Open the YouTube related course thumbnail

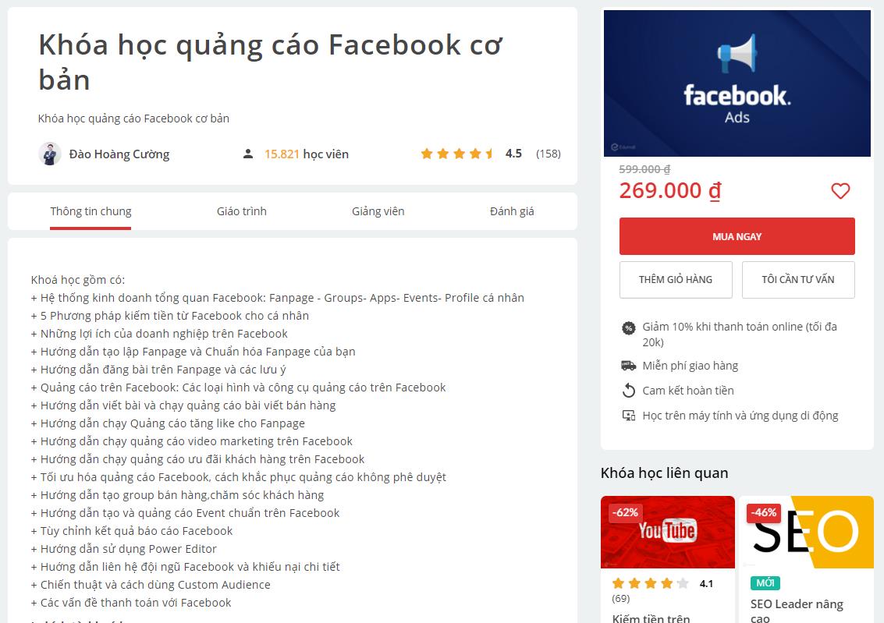pyautogui.click(x=668, y=532)
